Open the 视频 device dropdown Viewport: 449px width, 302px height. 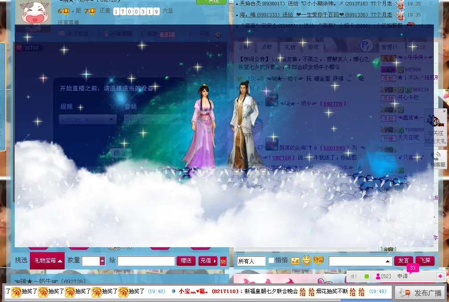coord(87,119)
